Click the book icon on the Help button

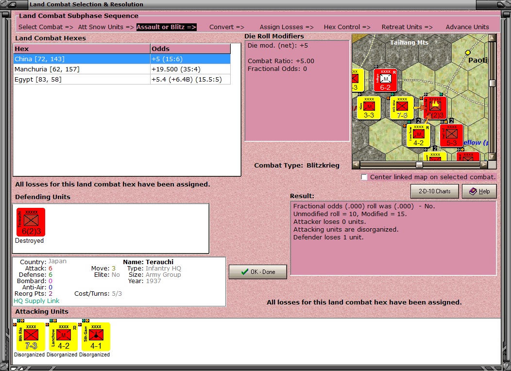click(473, 191)
